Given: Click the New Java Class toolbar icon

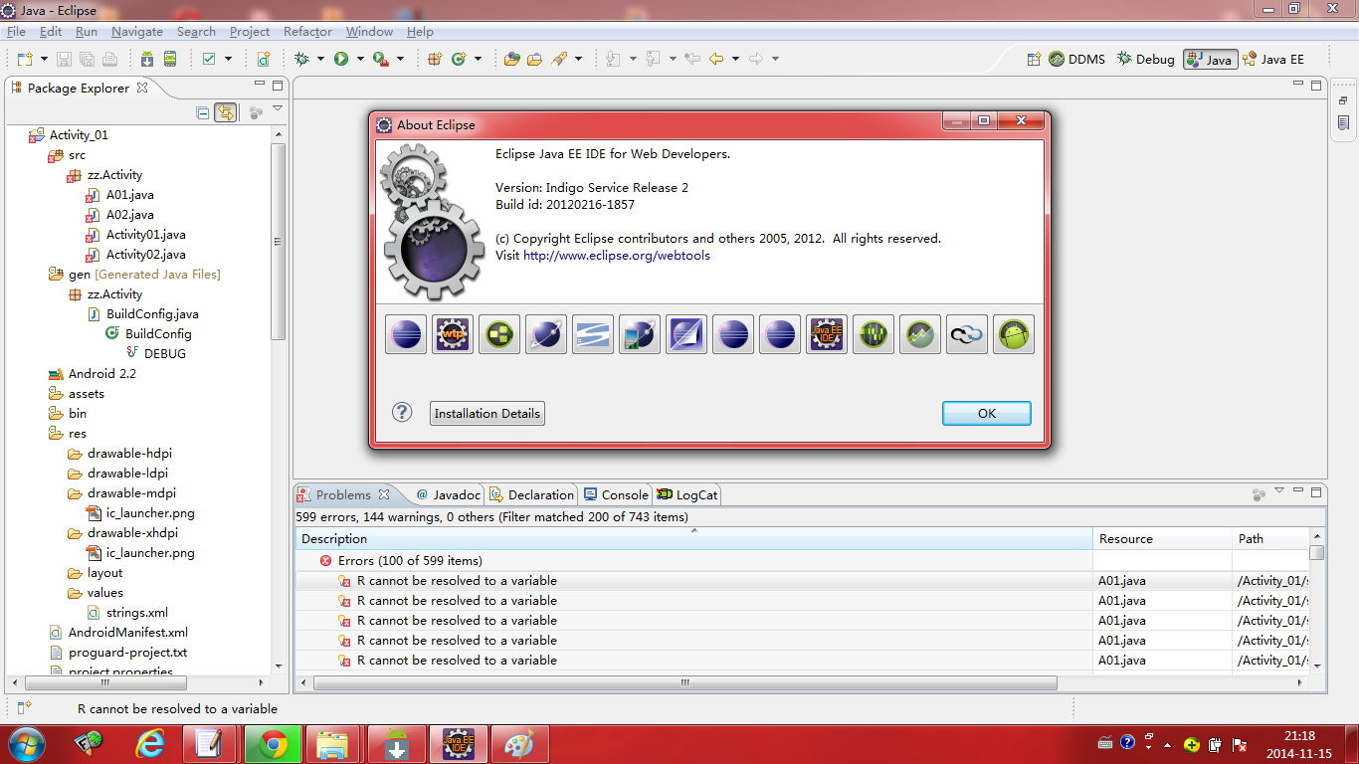Looking at the screenshot, I should [459, 59].
